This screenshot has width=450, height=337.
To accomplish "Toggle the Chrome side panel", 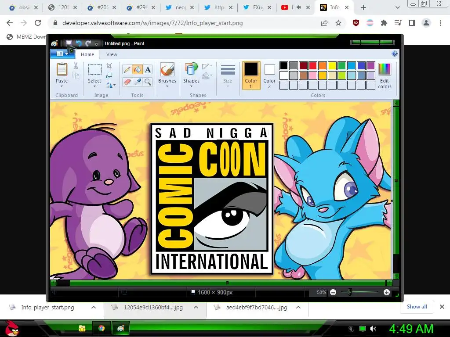I will coord(412,23).
